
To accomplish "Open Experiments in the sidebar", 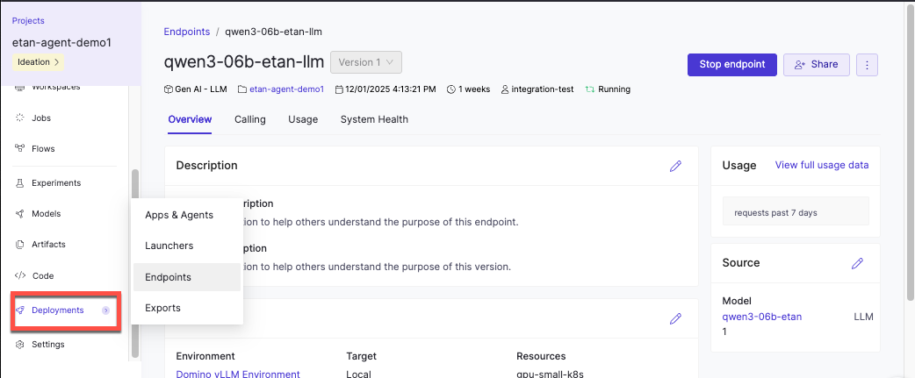I will [x=56, y=183].
